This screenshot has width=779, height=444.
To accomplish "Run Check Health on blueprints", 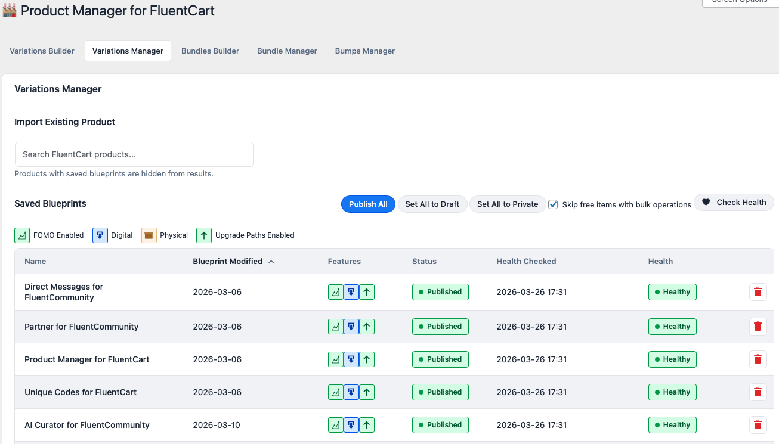I will point(734,203).
